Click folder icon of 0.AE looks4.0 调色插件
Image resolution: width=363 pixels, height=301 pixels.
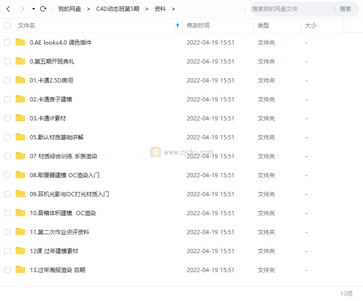pyautogui.click(x=20, y=42)
